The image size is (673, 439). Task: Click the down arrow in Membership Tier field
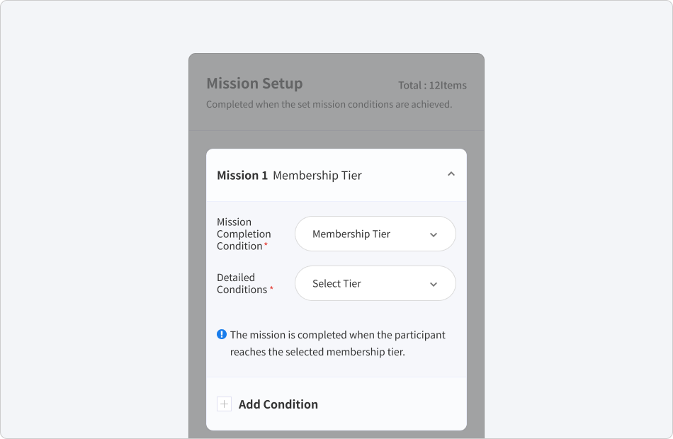pos(434,235)
